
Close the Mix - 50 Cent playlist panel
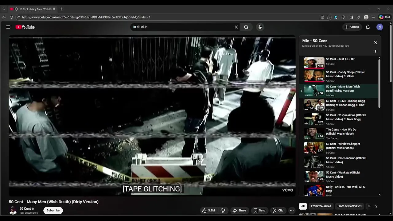[375, 43]
